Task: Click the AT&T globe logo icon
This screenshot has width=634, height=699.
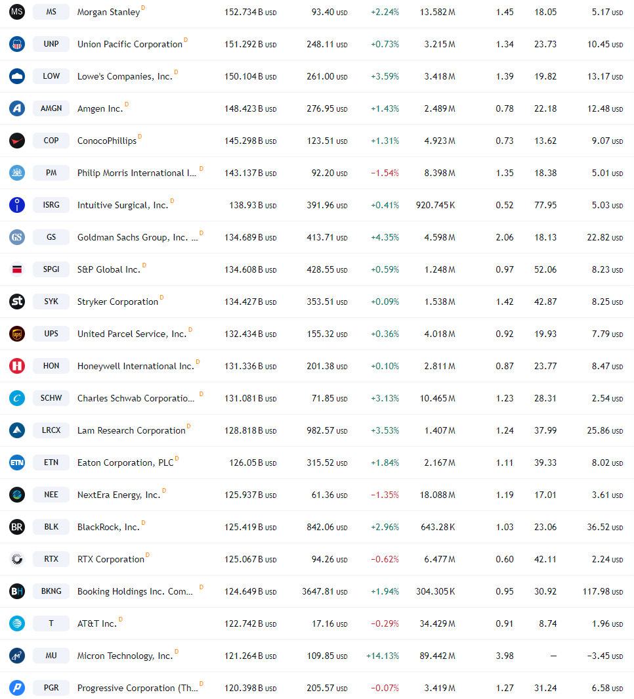Action: [x=17, y=623]
